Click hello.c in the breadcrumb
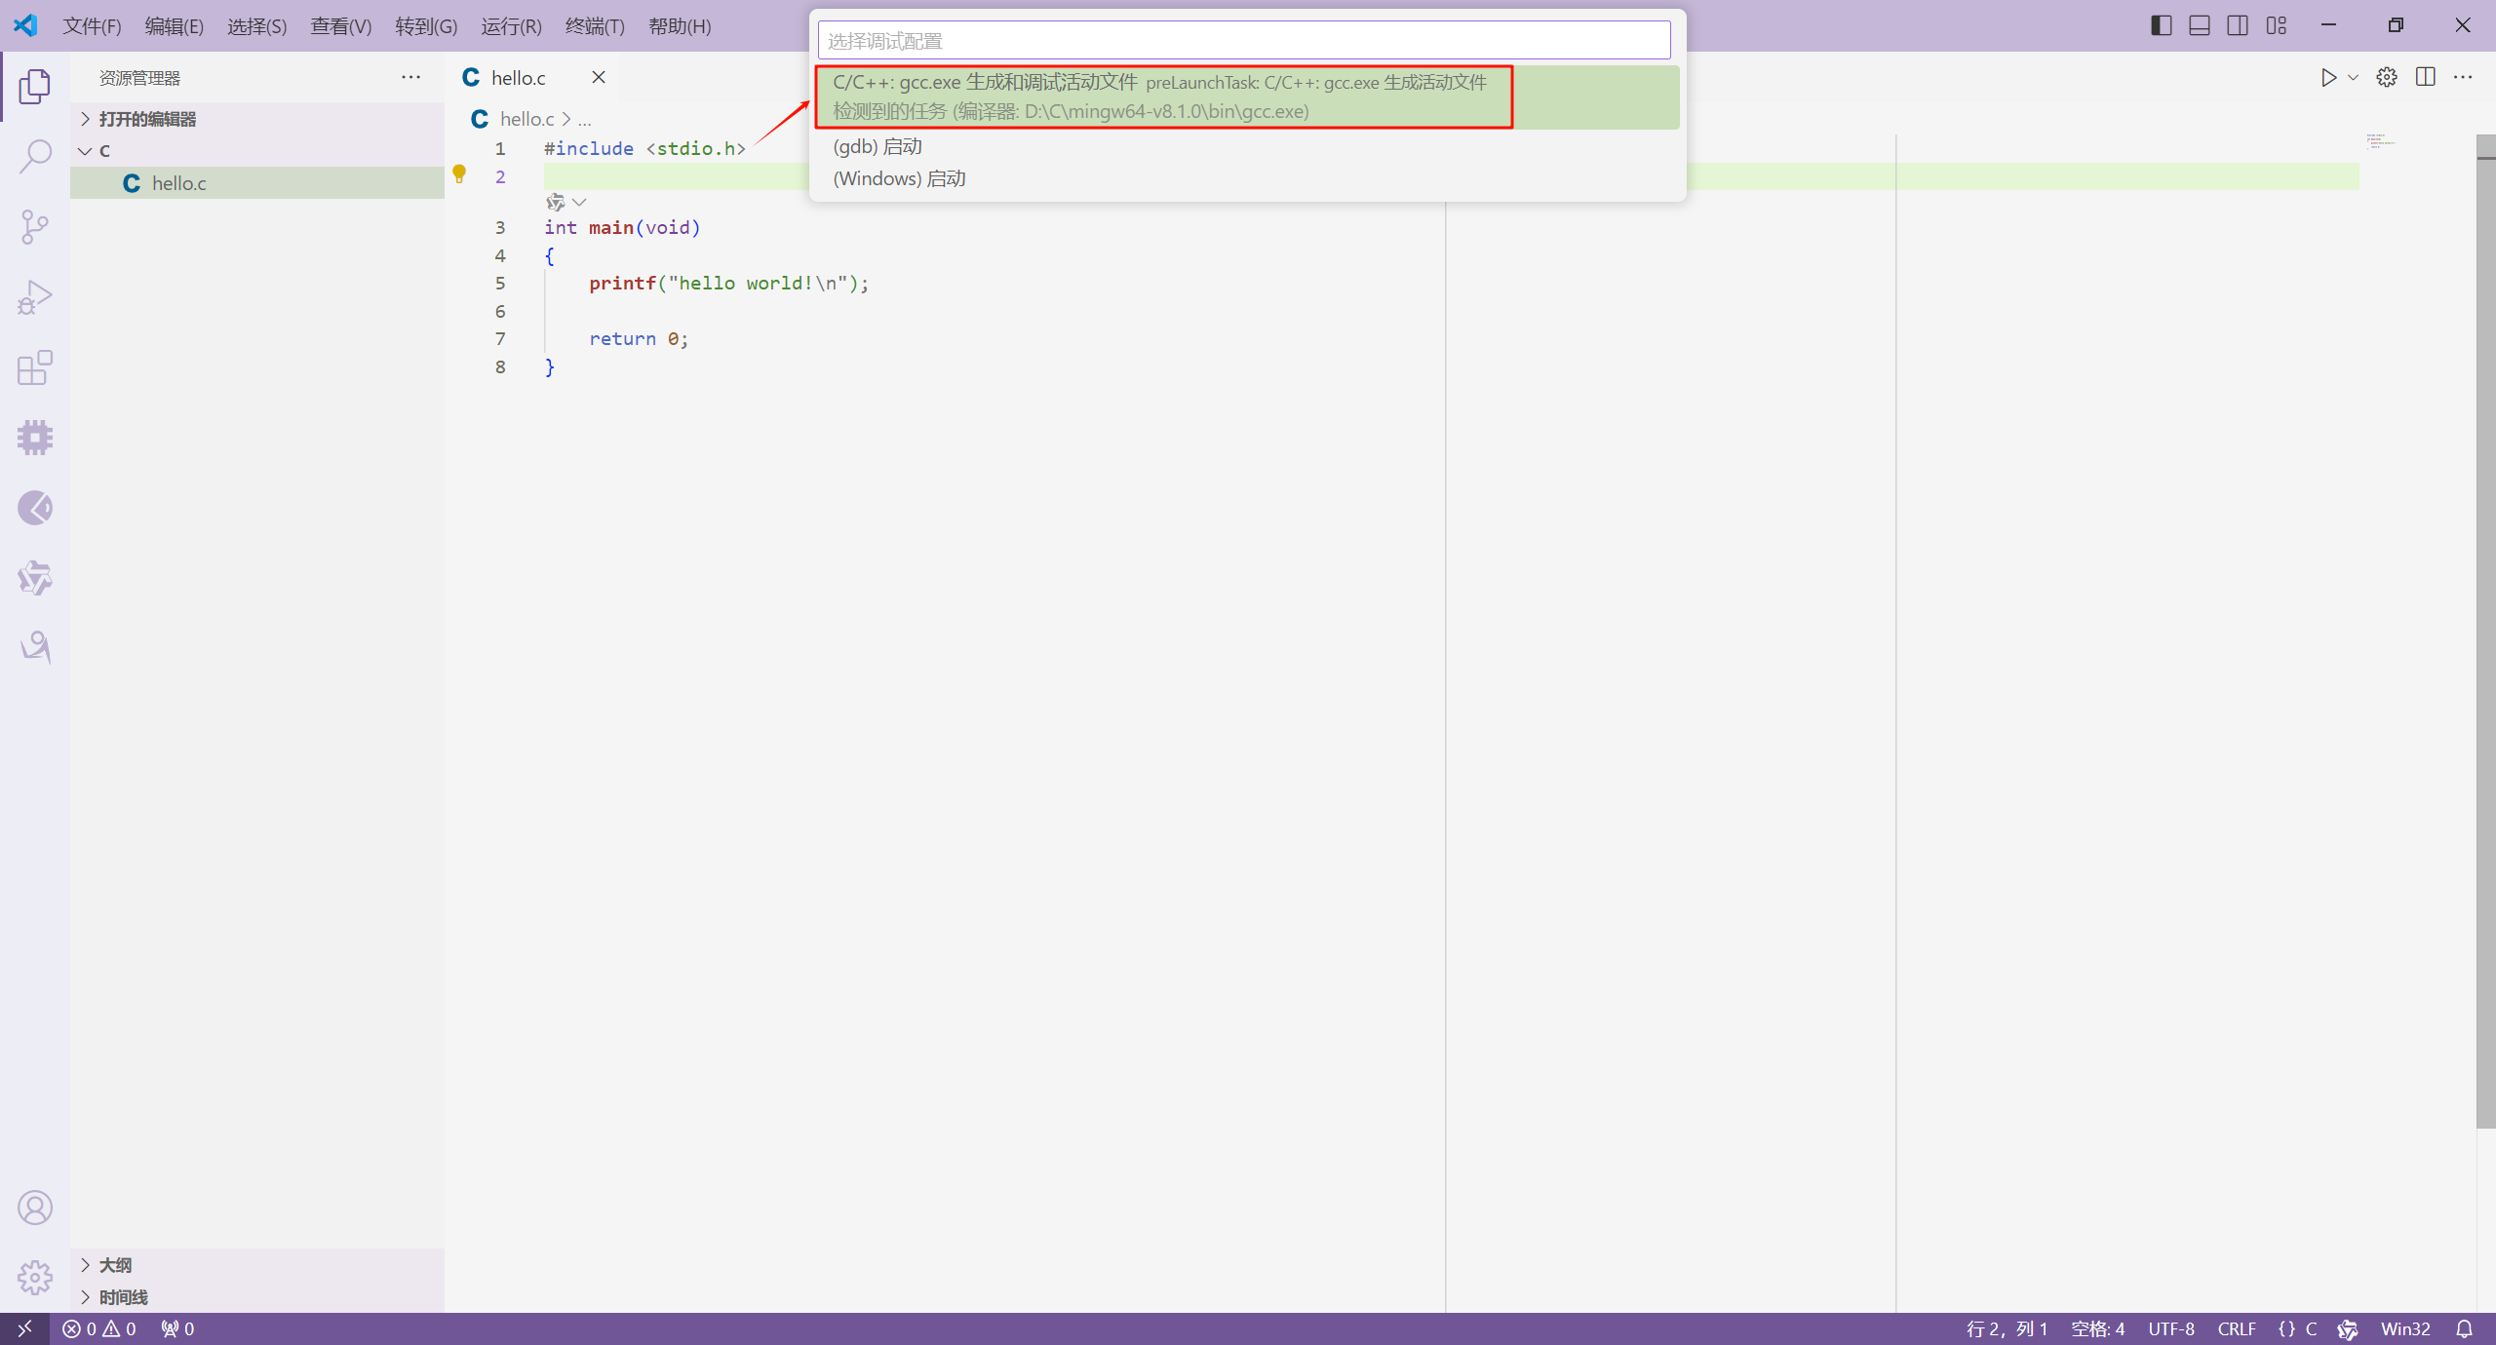The image size is (2496, 1345). pos(526,119)
